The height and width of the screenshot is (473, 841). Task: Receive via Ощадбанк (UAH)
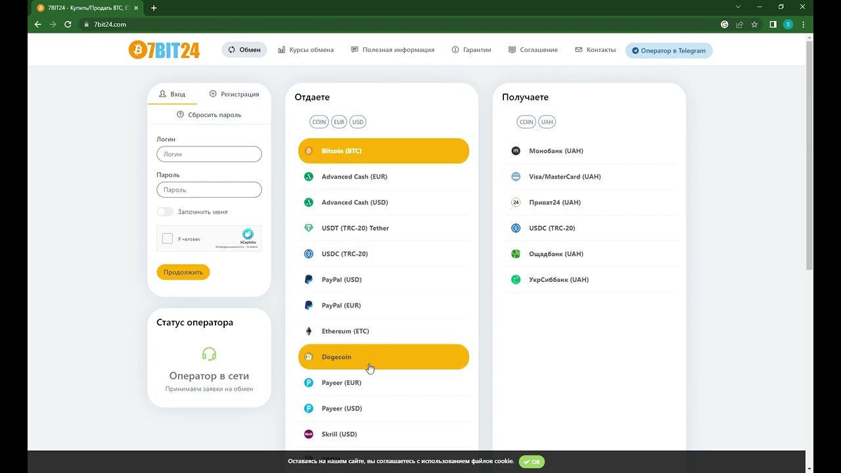pyautogui.click(x=591, y=254)
